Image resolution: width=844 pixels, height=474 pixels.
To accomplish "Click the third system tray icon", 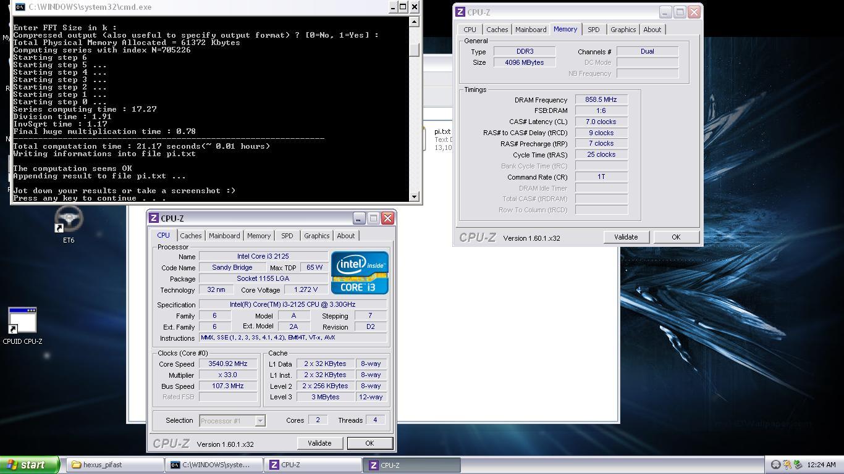I will [x=798, y=465].
